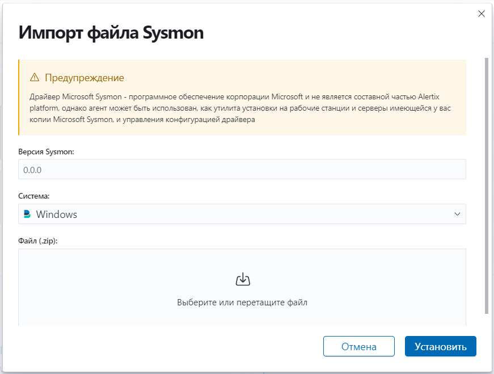Click the 'Система:' label
494x374 pixels.
pyautogui.click(x=33, y=196)
